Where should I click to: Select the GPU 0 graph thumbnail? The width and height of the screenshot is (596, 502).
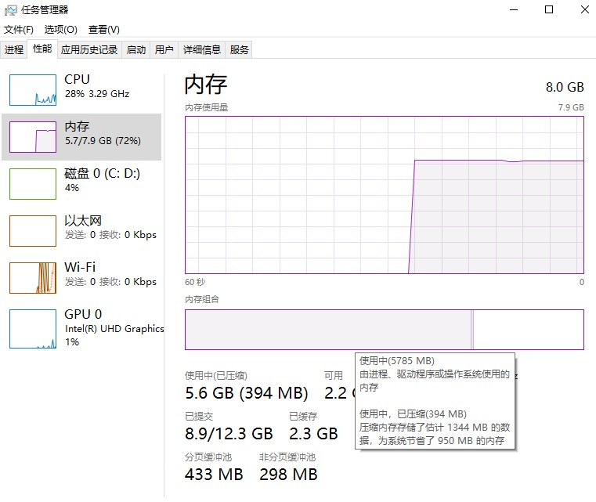(x=33, y=328)
